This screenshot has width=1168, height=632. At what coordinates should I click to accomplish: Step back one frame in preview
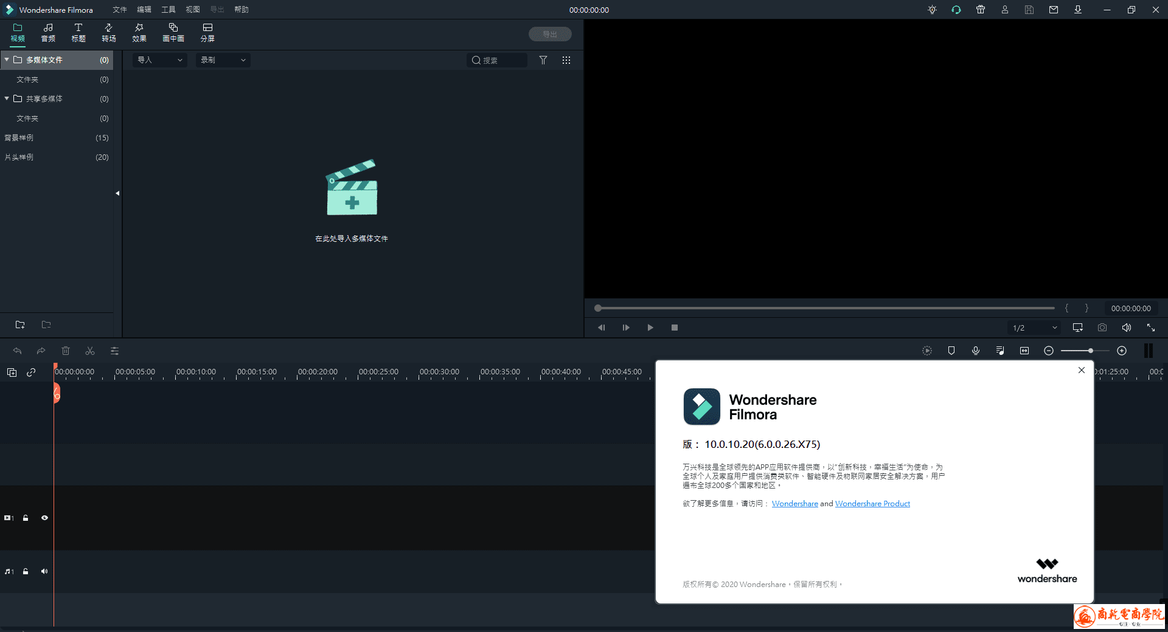coord(602,328)
